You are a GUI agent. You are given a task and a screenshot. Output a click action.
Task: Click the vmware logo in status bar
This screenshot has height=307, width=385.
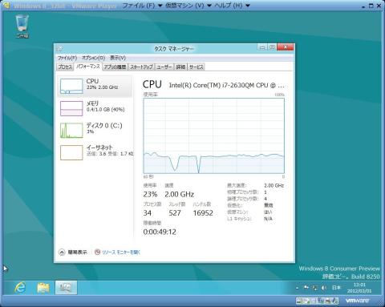[357, 301]
